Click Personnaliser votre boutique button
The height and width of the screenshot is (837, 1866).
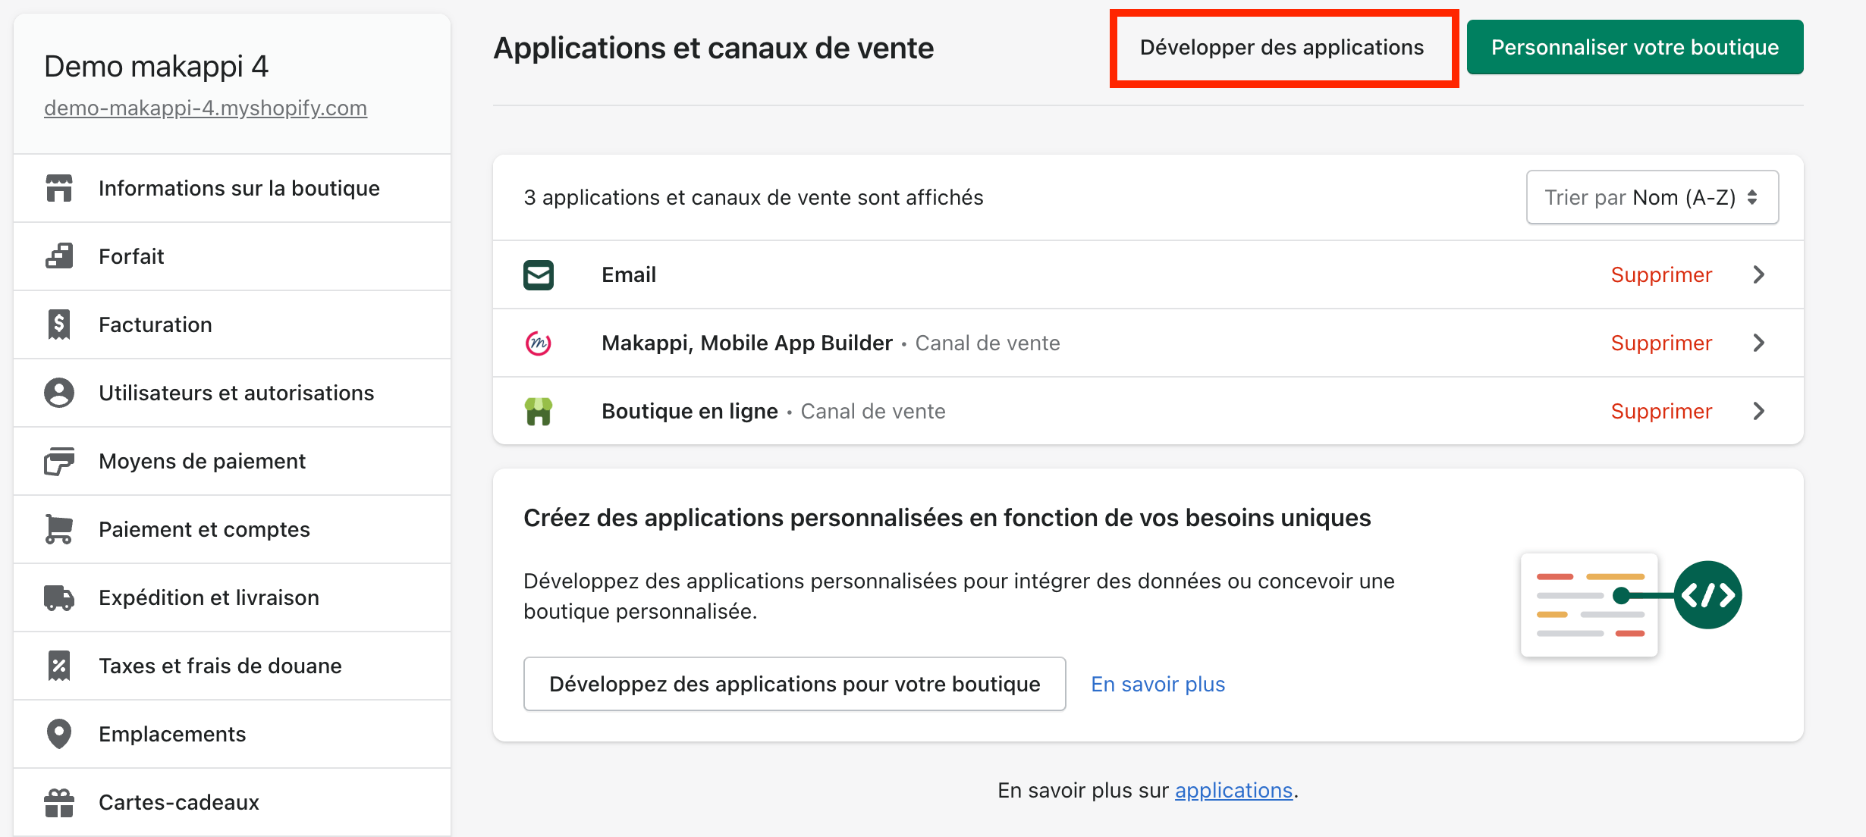click(1635, 47)
